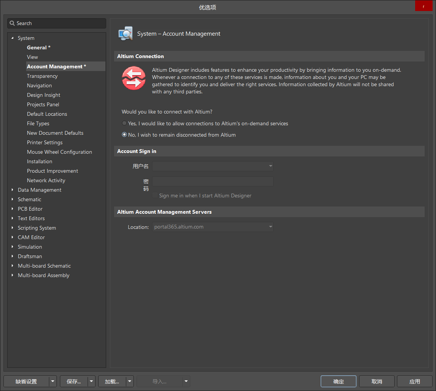Open the Installation page
Image resolution: width=436 pixels, height=391 pixels.
[x=39, y=161]
